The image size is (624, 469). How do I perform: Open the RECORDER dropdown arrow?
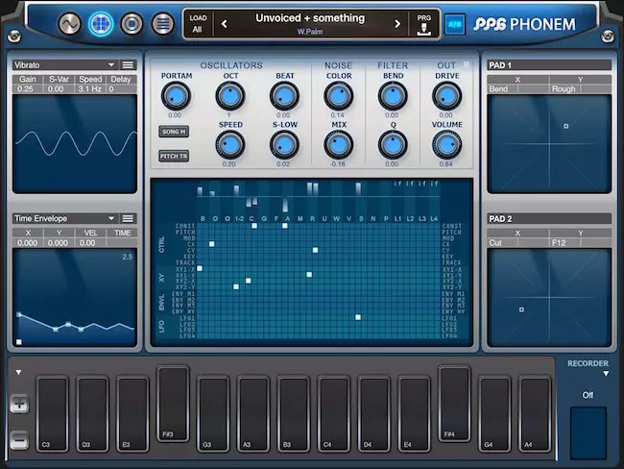pos(606,374)
